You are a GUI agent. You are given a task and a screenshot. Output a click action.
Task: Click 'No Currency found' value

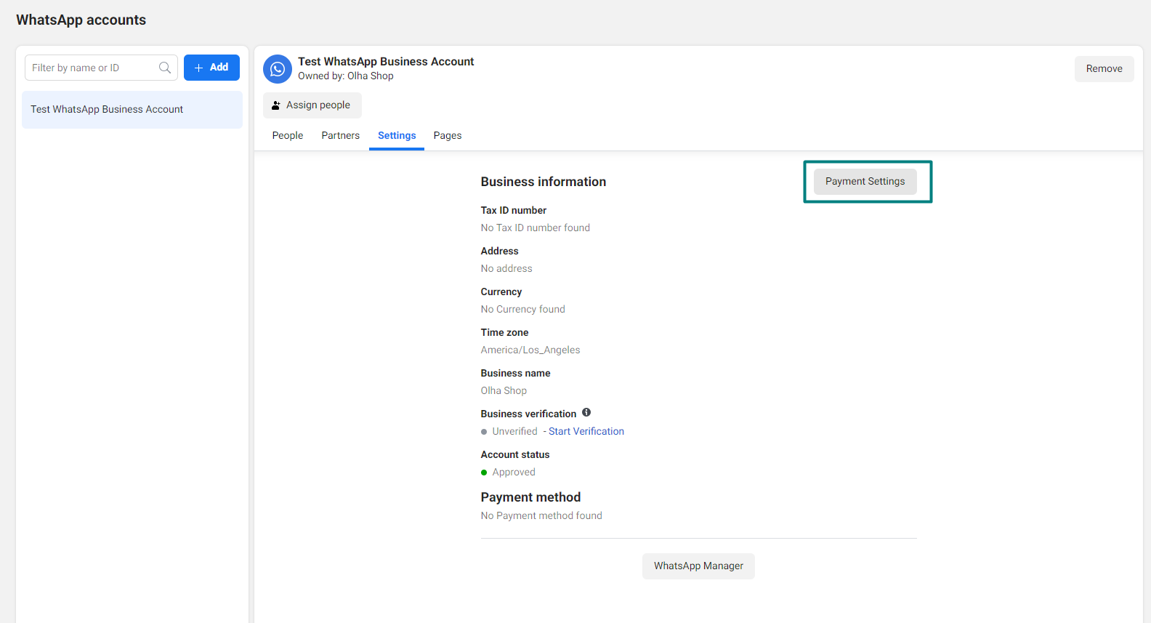click(x=523, y=309)
